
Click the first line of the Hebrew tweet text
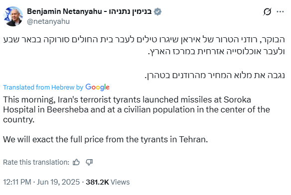[144, 40]
